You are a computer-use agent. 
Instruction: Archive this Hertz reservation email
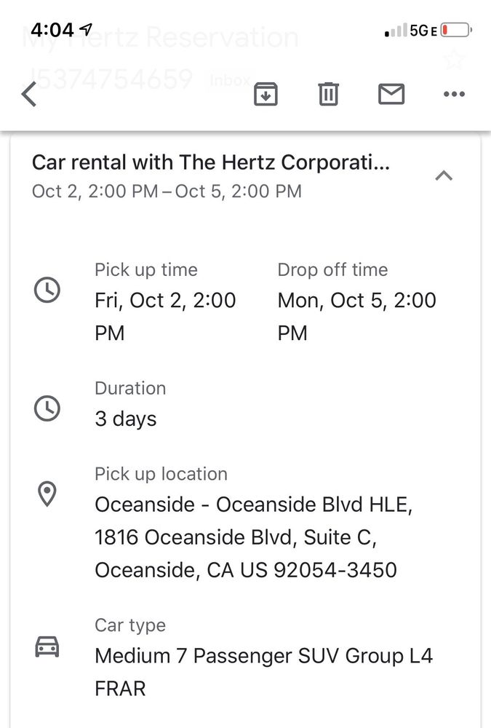266,94
